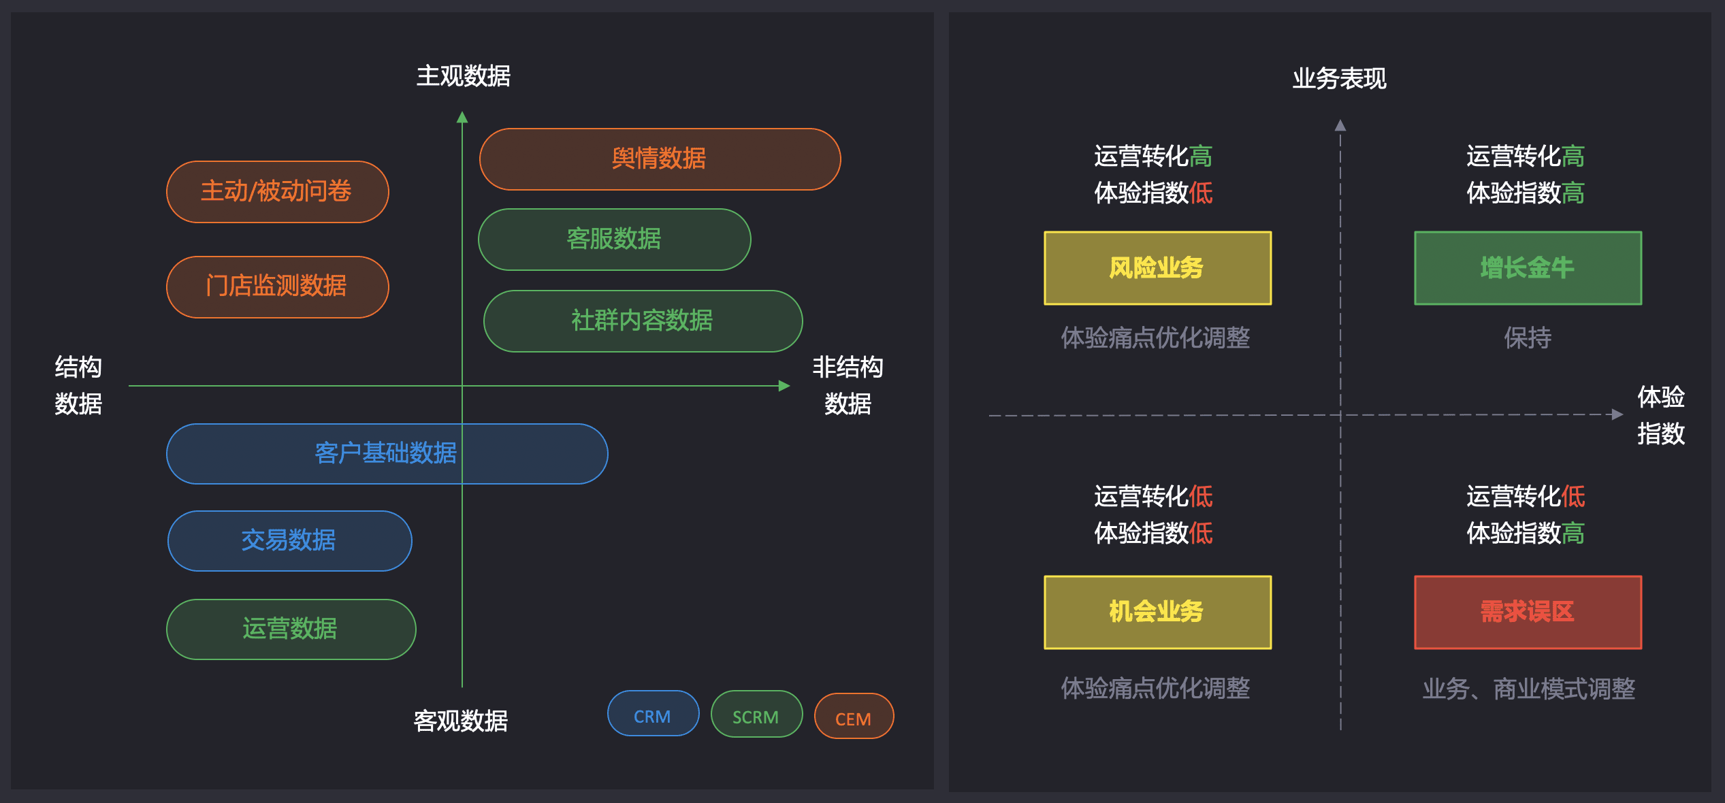Click 运营转化低 above 机会业务
1725x803 pixels.
click(1153, 497)
